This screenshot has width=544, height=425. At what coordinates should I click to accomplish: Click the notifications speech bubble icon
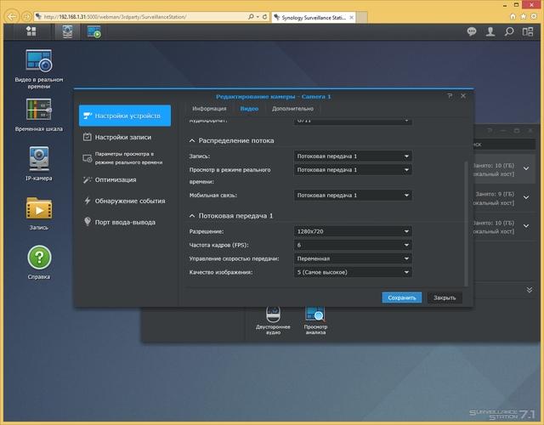(472, 31)
